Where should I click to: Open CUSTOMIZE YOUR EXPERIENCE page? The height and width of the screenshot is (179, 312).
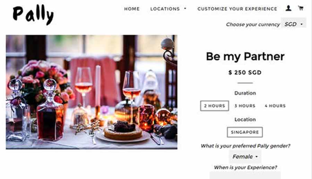point(237,9)
